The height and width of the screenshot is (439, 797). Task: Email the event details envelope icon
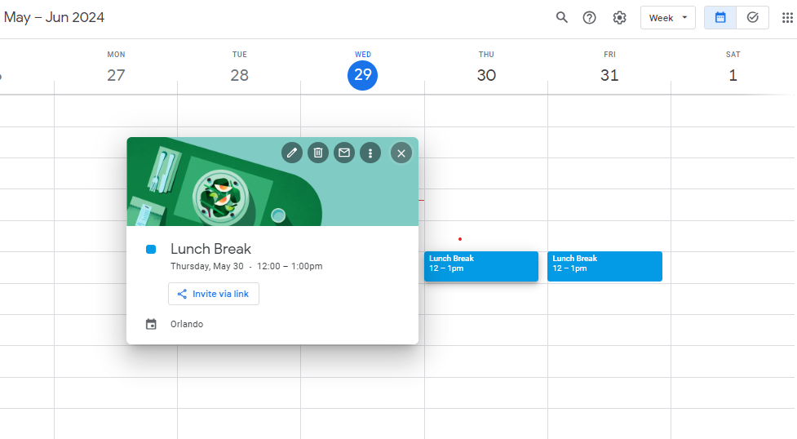tap(344, 153)
